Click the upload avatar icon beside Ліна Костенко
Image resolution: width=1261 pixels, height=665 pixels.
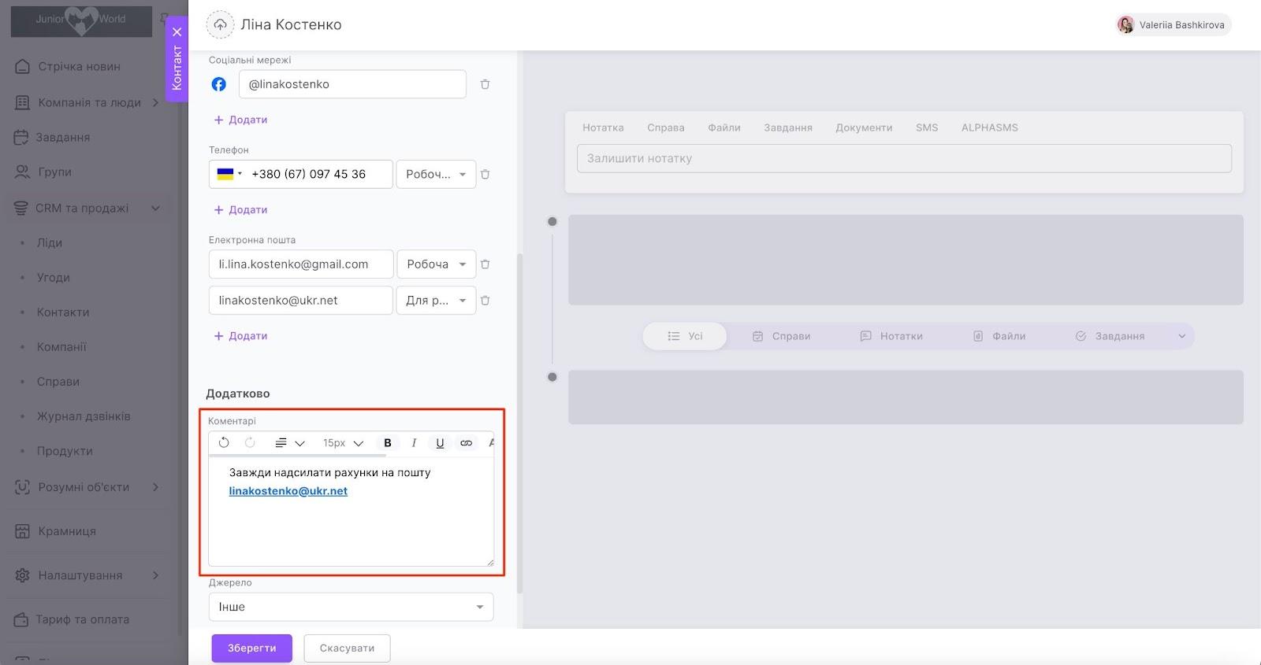pos(220,25)
